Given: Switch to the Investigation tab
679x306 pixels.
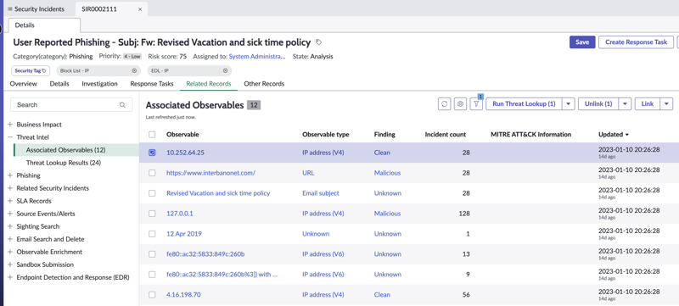Looking at the screenshot, I should pos(99,84).
